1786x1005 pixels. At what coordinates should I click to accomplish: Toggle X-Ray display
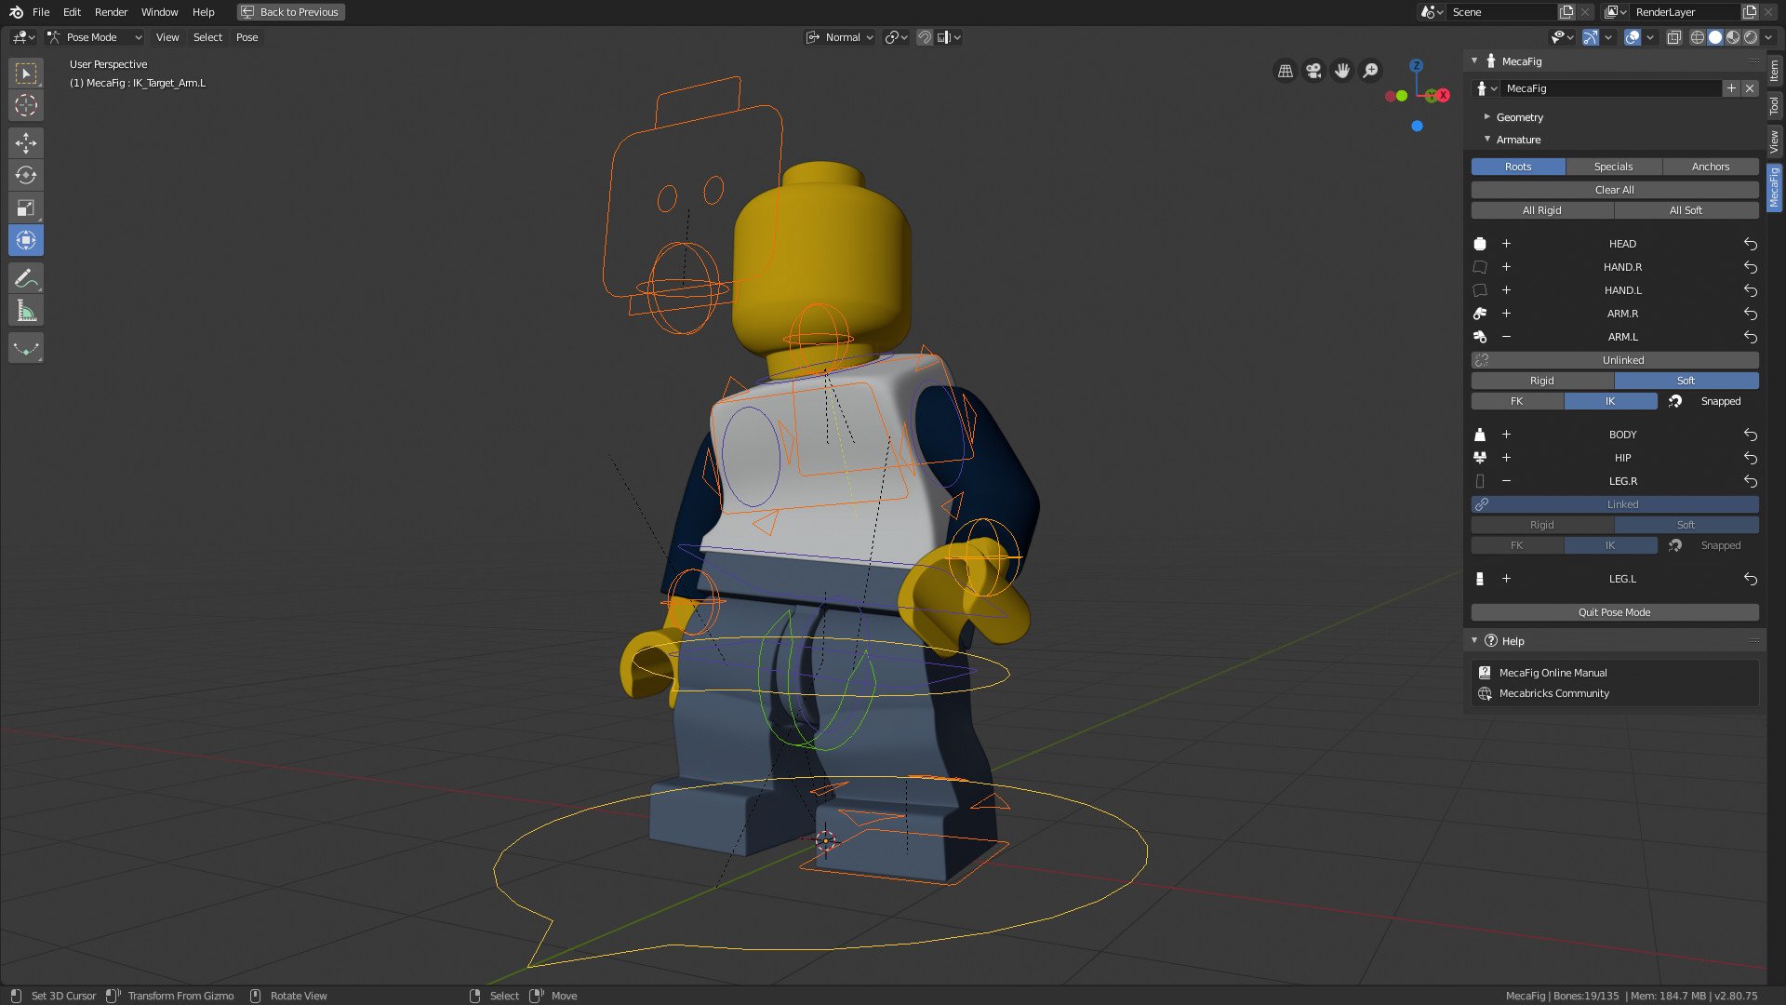pos(1674,37)
